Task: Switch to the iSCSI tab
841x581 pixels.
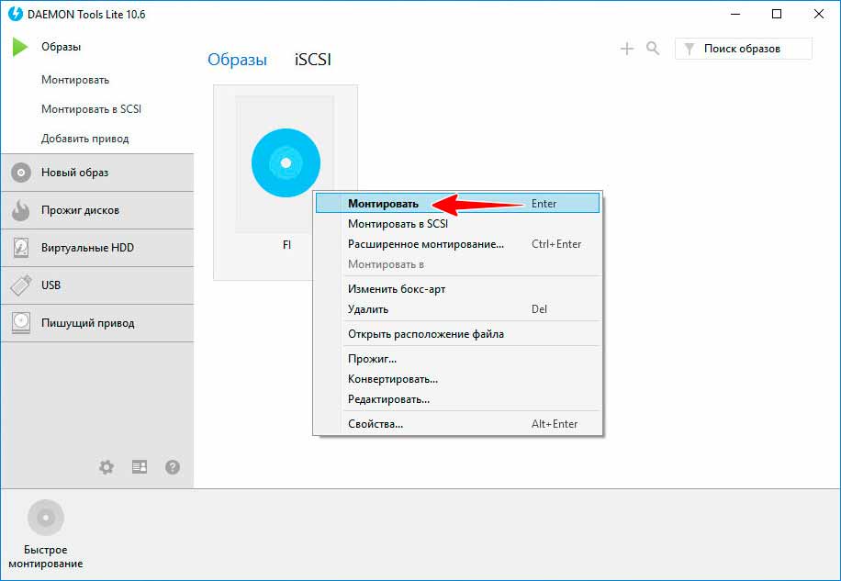Action: pyautogui.click(x=313, y=59)
